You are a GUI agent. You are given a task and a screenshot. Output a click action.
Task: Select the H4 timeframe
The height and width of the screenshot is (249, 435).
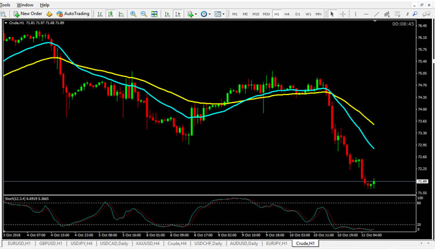click(287, 14)
